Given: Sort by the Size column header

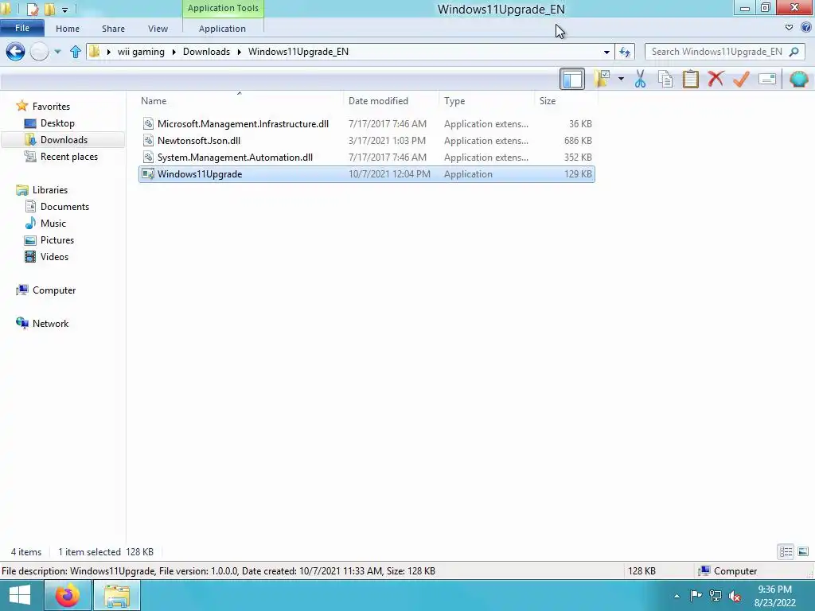Looking at the screenshot, I should (x=566, y=101).
